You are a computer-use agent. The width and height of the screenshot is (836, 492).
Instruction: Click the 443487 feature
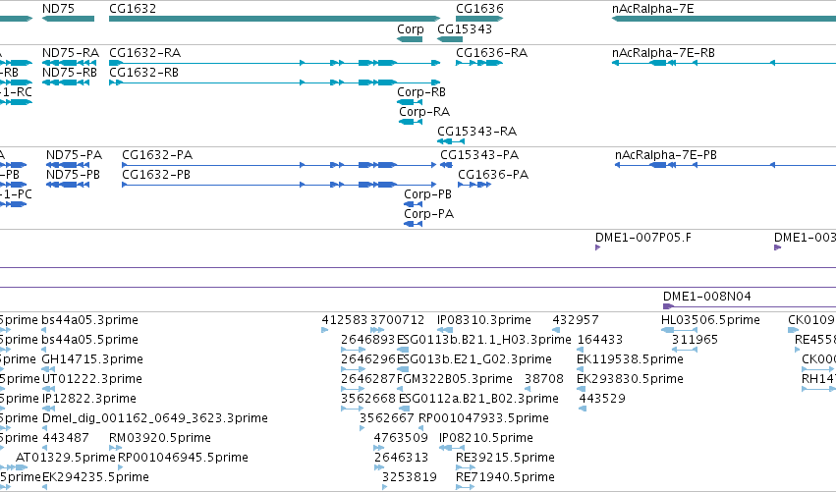tap(44, 448)
